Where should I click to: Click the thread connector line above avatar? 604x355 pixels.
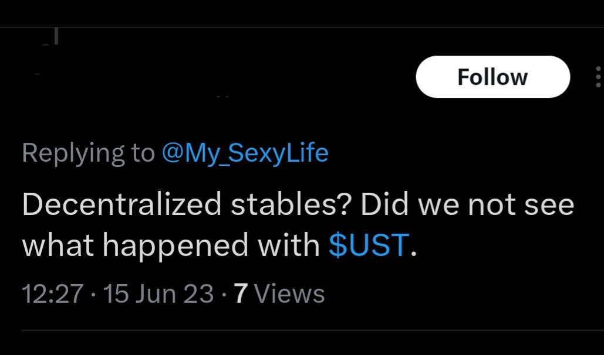56,36
